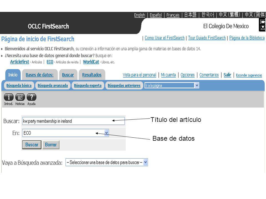Open Tour Guiado FirstSearch link
Screen dimensions: 266x199
[x=207, y=38]
